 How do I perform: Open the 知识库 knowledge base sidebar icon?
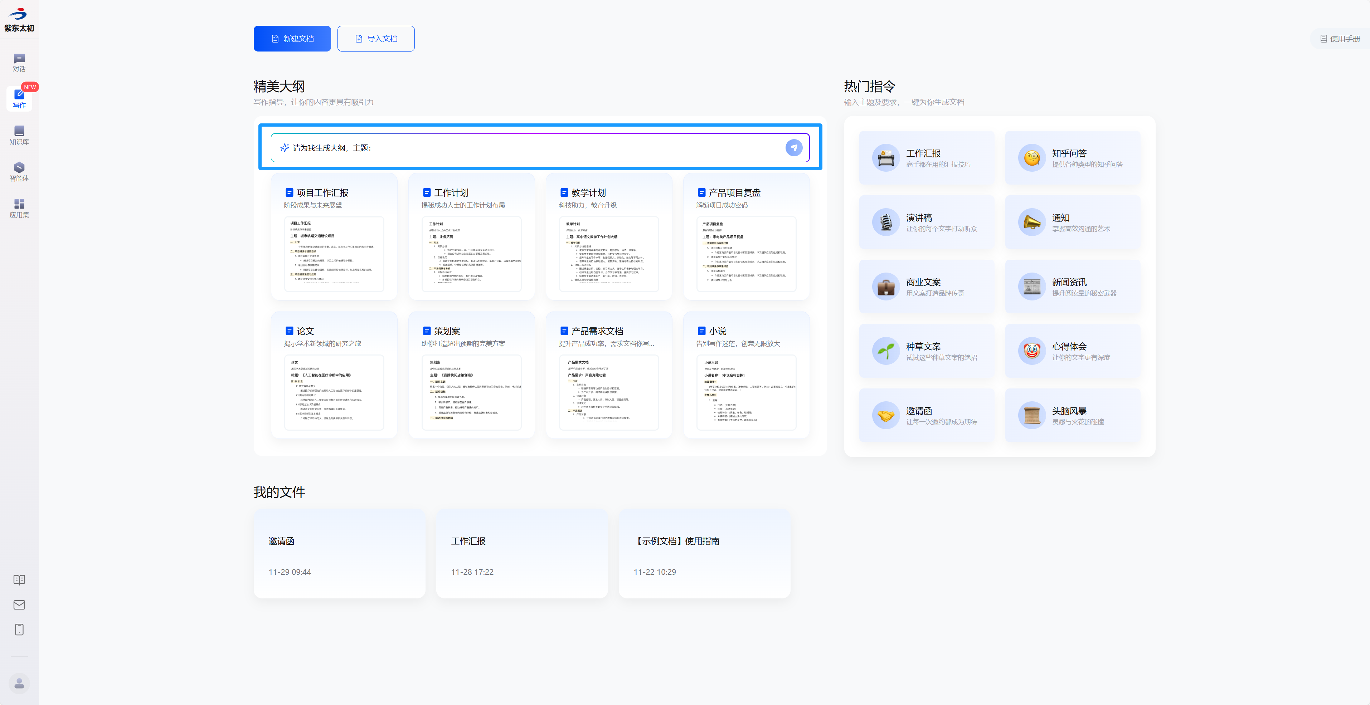19,135
